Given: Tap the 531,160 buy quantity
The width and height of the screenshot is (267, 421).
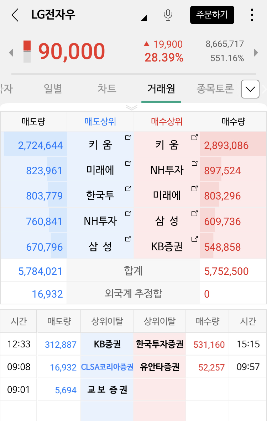Looking at the screenshot, I should (x=209, y=345).
